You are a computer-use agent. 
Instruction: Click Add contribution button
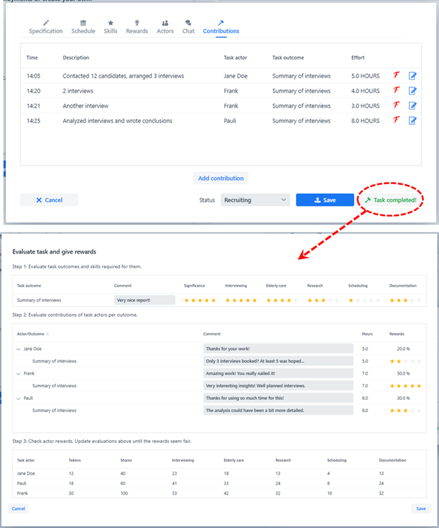221,178
